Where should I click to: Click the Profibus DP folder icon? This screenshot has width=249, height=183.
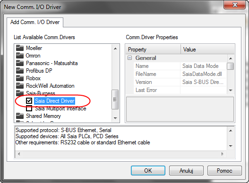20,71
